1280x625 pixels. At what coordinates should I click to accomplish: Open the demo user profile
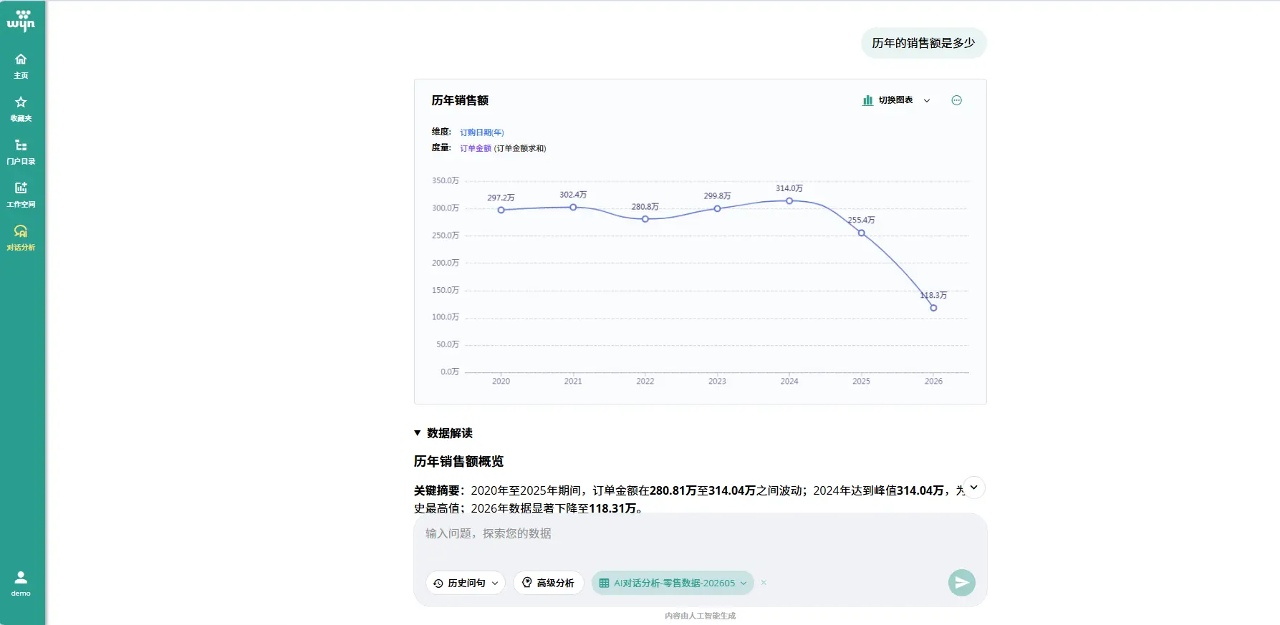coord(21,583)
